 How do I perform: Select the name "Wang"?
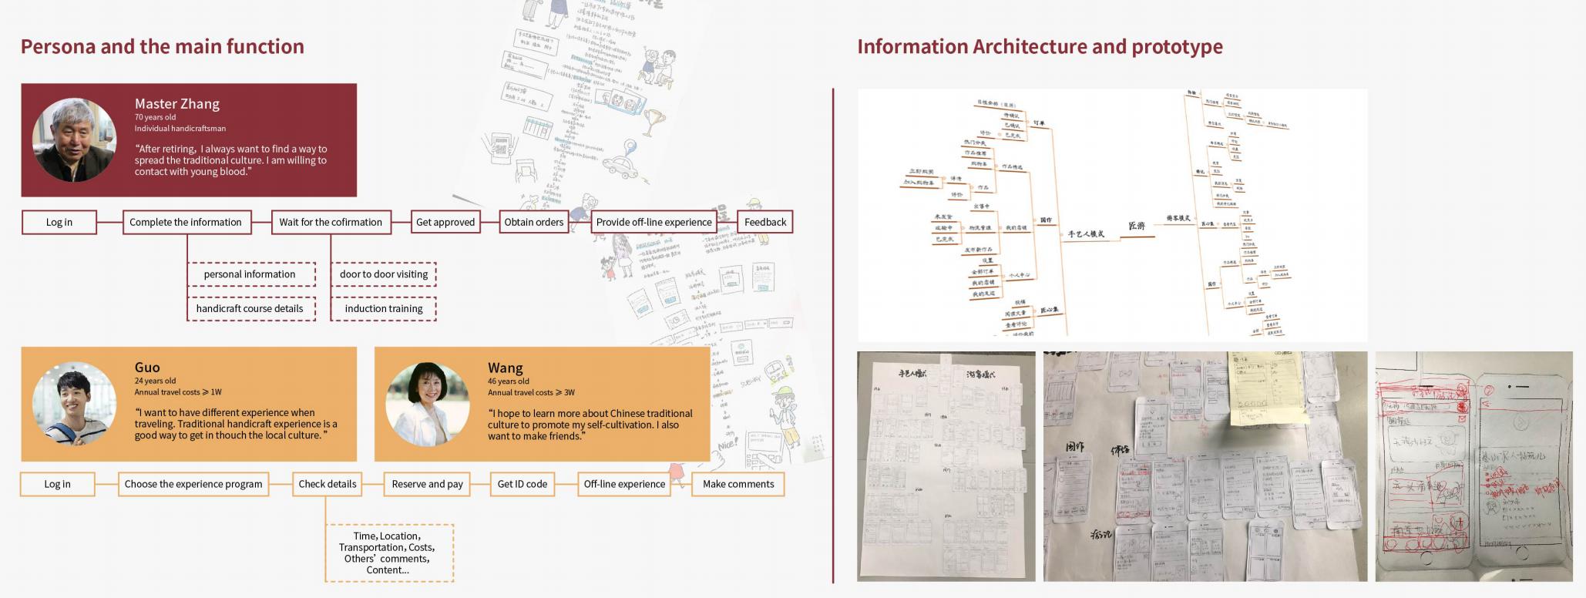point(506,368)
